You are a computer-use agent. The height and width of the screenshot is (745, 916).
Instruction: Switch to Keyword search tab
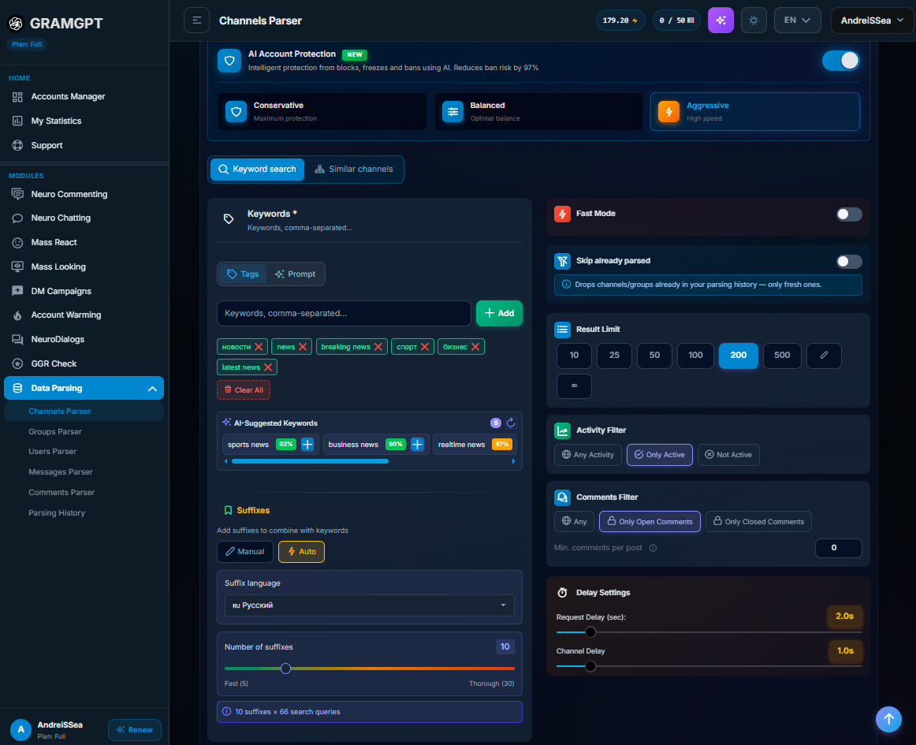pyautogui.click(x=257, y=169)
